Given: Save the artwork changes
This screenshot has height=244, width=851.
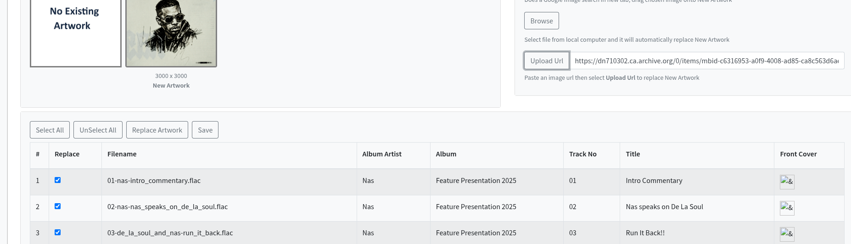Looking at the screenshot, I should tap(205, 130).
